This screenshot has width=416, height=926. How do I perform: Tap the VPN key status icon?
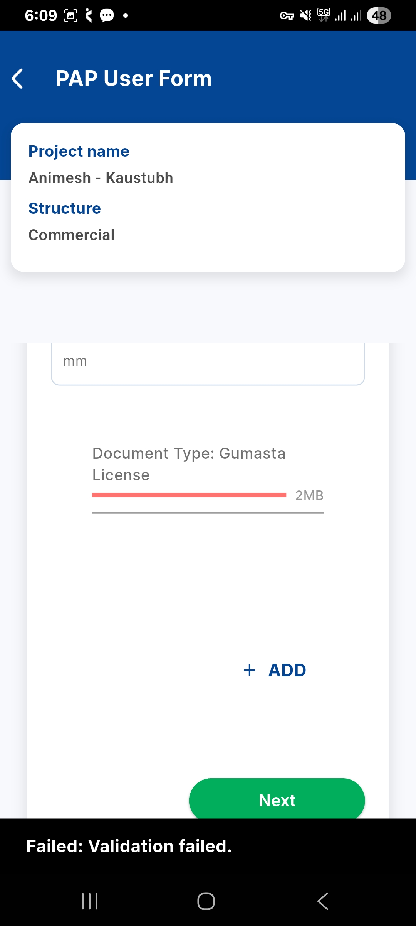[x=287, y=16]
